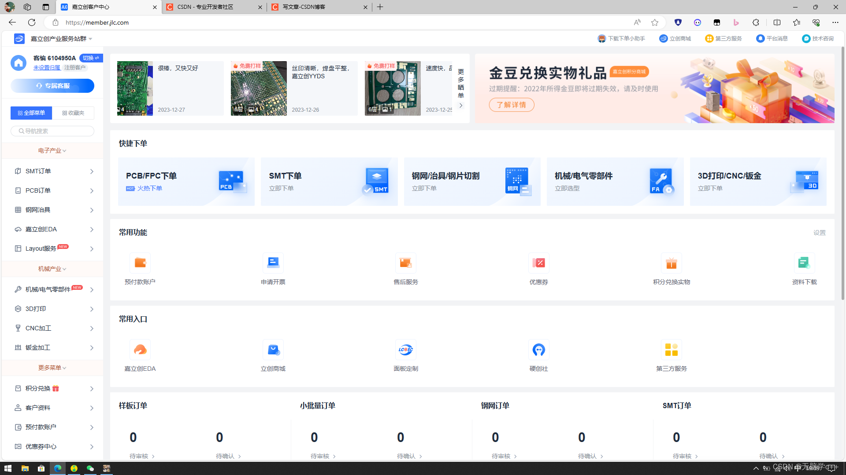The image size is (846, 475).
Task: Click the 积分兑换实物 gift icon
Action: click(671, 263)
